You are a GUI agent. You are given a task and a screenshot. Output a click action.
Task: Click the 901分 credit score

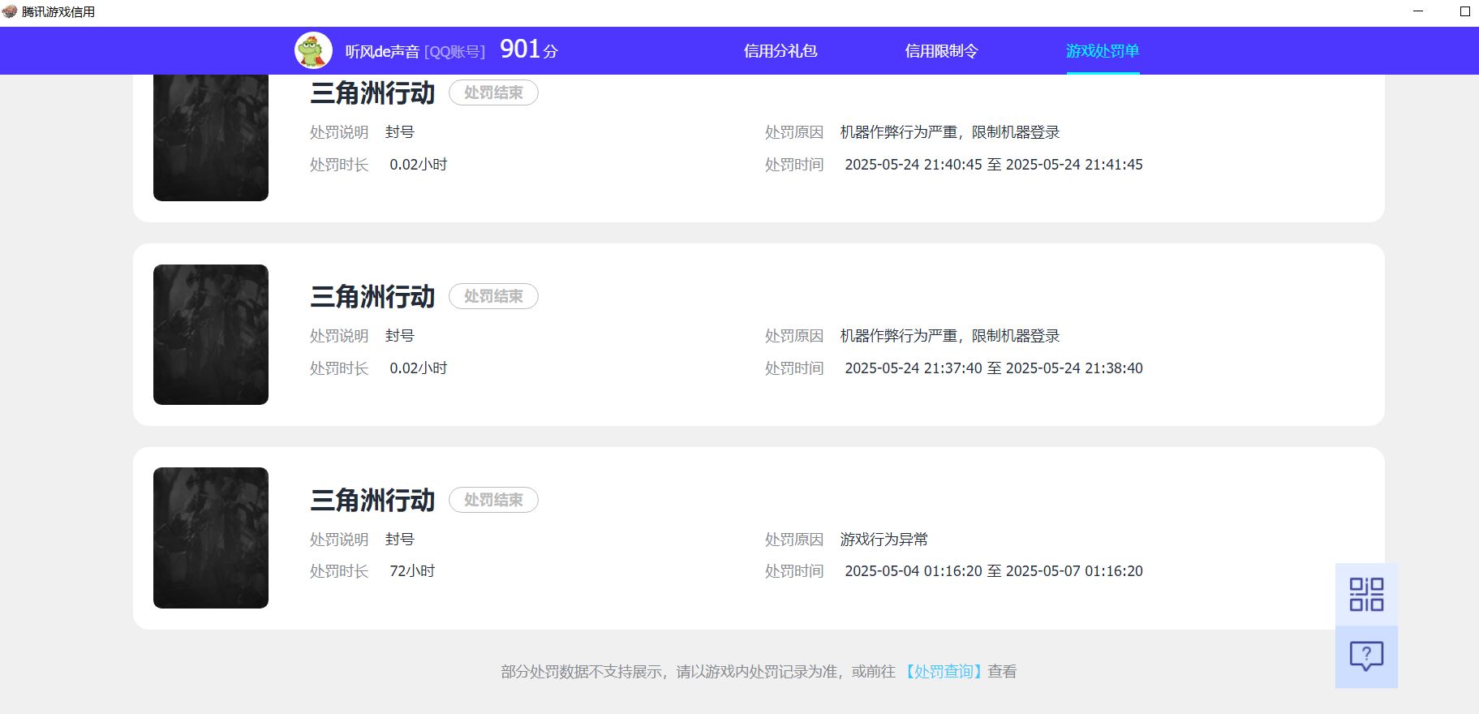[x=529, y=50]
